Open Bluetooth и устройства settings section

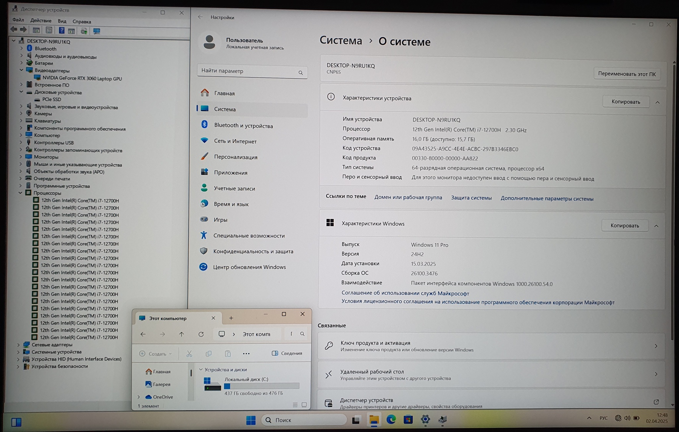point(243,125)
